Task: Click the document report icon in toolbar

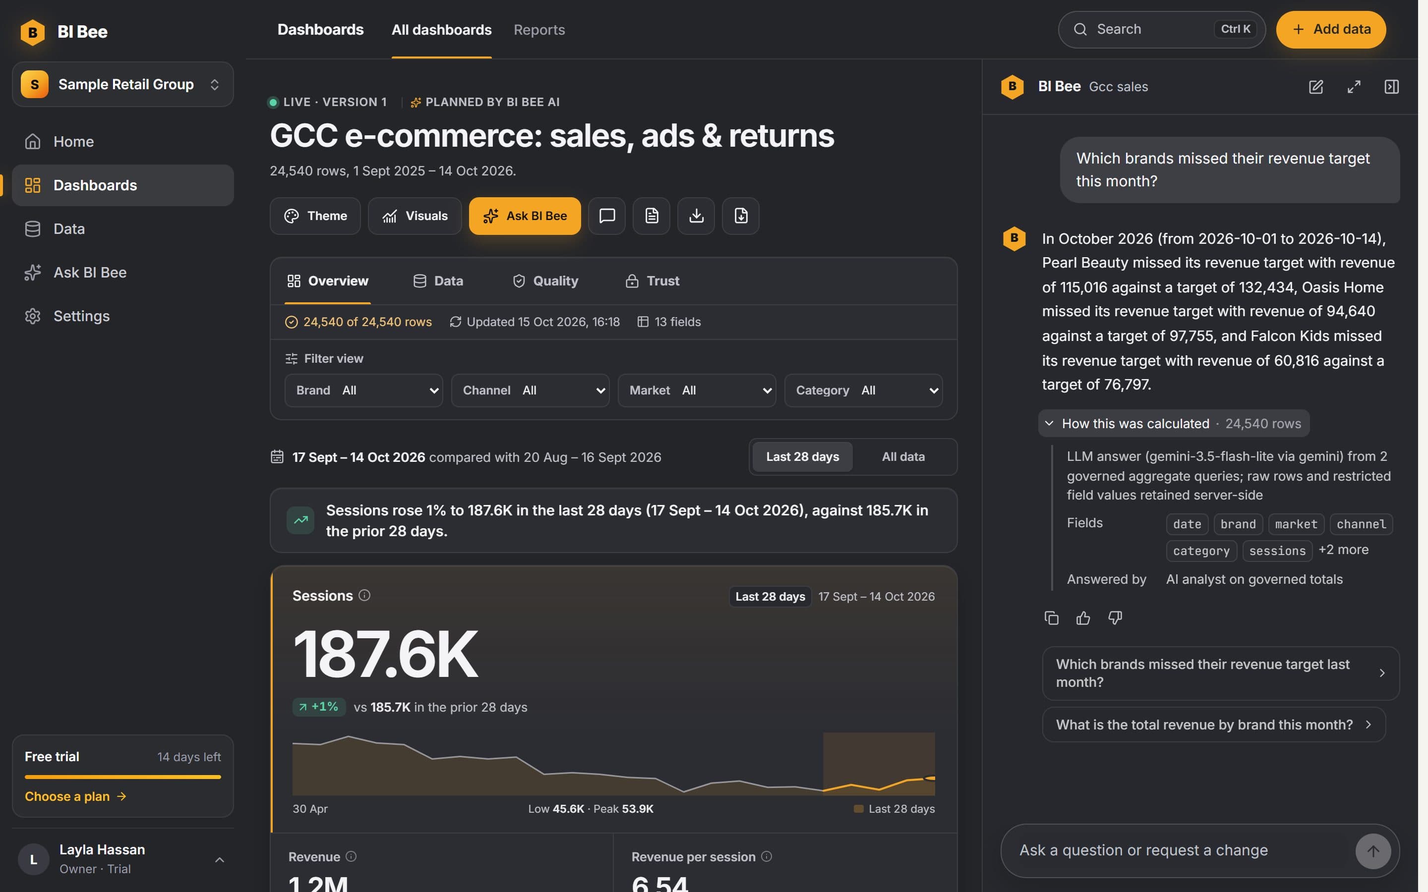Action: [x=652, y=216]
